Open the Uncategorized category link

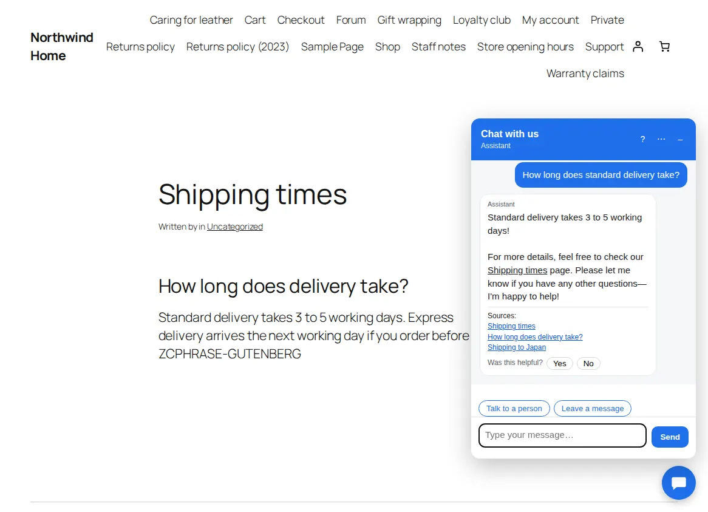[x=235, y=227]
